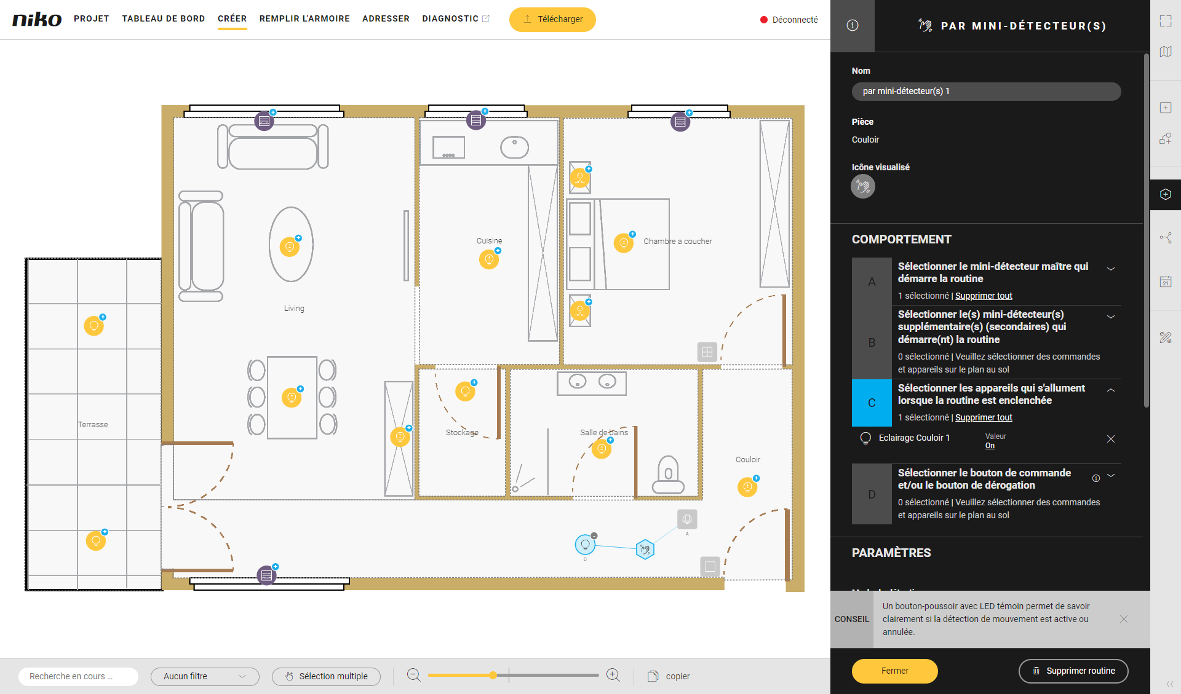1181x694 pixels.
Task: Click the side panel vertical scrollbar
Action: [x=1146, y=231]
